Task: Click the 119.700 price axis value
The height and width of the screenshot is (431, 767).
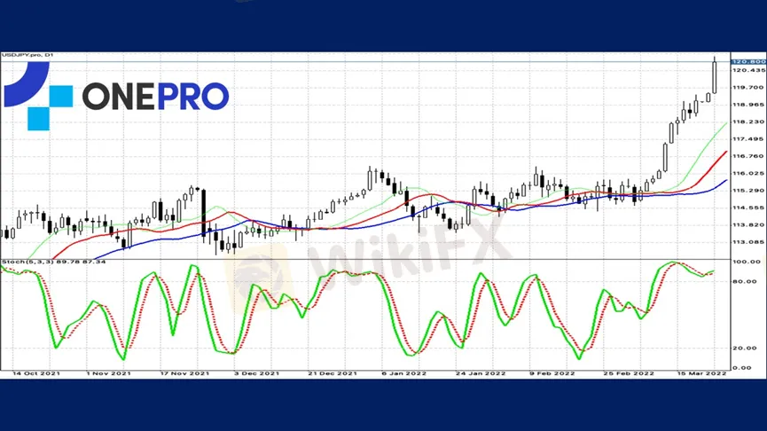Action: [748, 88]
